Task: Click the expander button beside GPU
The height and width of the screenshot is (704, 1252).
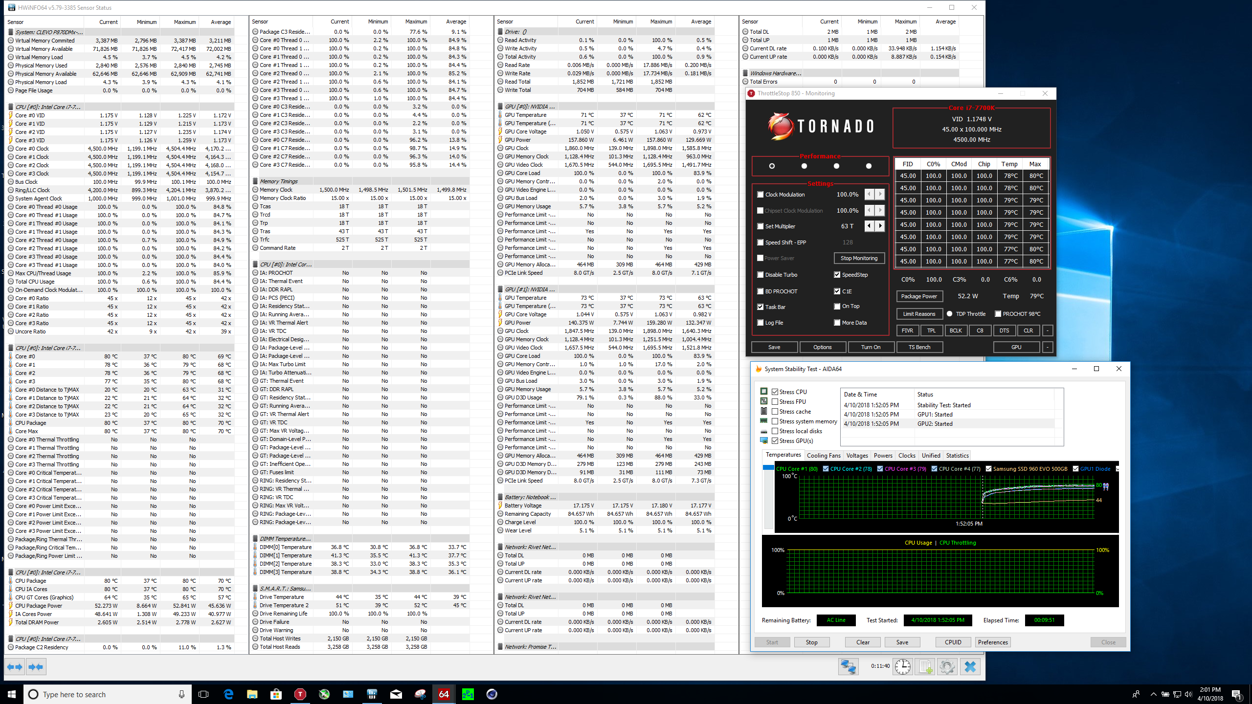Action: click(1048, 347)
